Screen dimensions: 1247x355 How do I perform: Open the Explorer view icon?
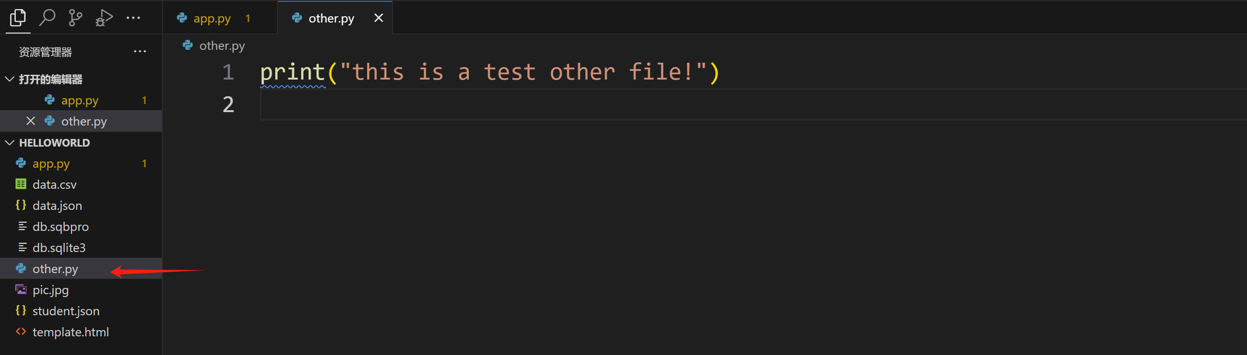click(x=18, y=18)
